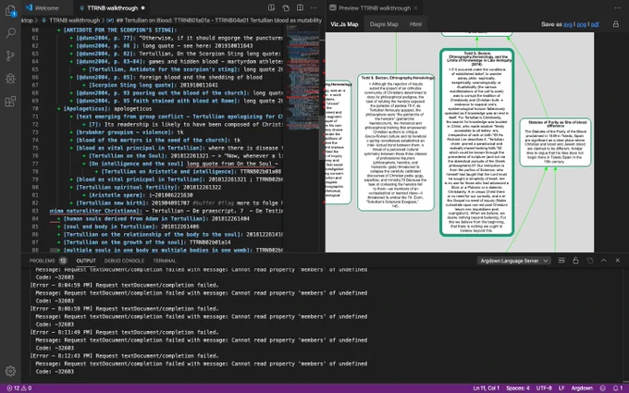Click the line "[ANTIDOTE FOR THE SCORPION'S STING]:"
This screenshot has width=629, height=393.
point(120,31)
